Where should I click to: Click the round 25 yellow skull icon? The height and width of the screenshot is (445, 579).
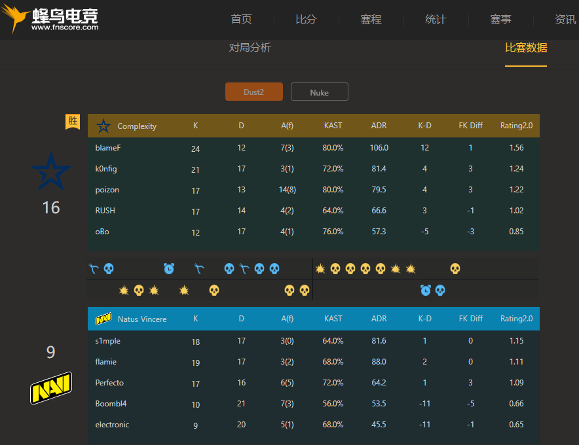tap(455, 268)
